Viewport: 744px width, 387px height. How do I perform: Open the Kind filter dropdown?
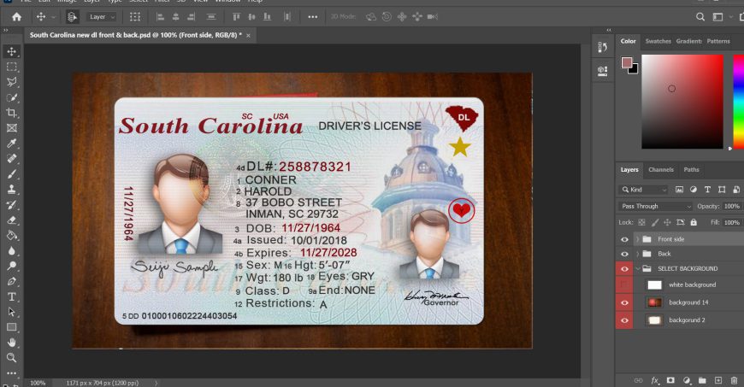(x=644, y=190)
